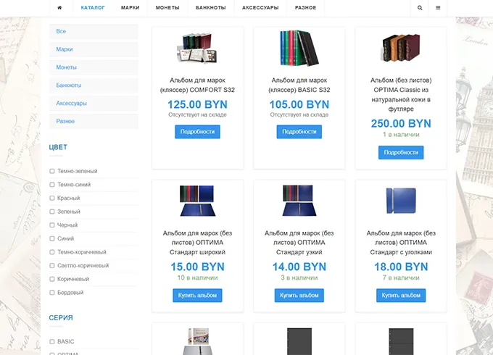Open details for COMFORT S32 album

coord(197,132)
